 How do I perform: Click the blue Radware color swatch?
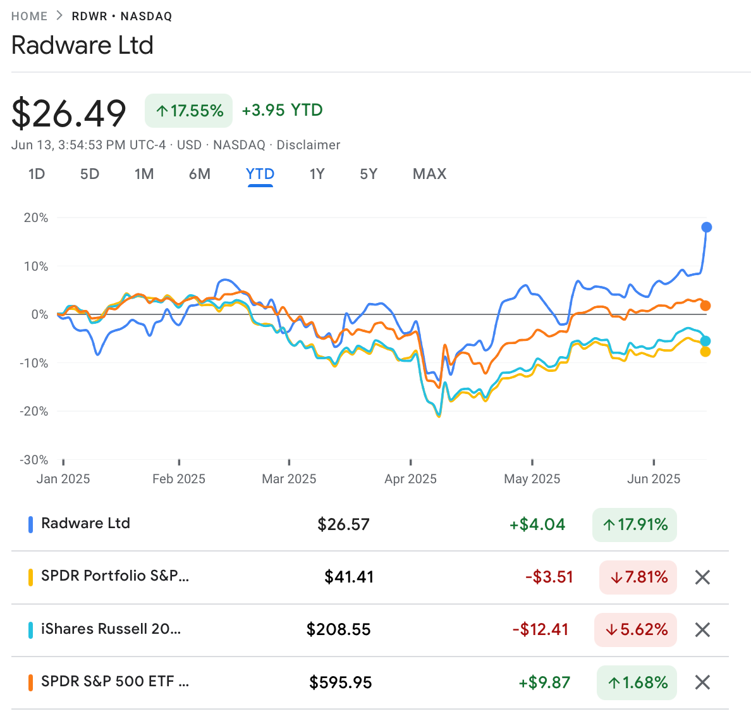coord(30,525)
